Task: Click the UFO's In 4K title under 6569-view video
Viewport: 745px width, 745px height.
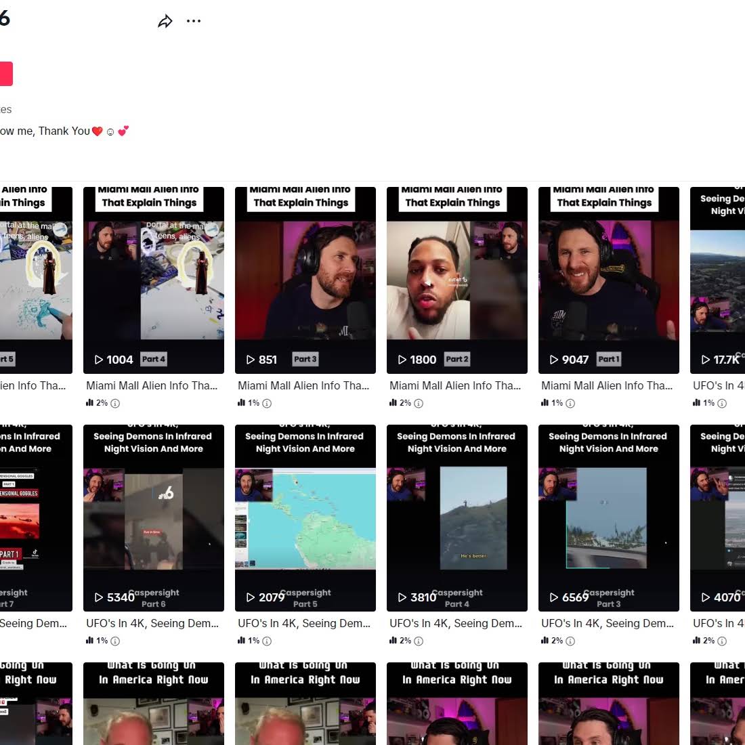Action: coord(608,623)
